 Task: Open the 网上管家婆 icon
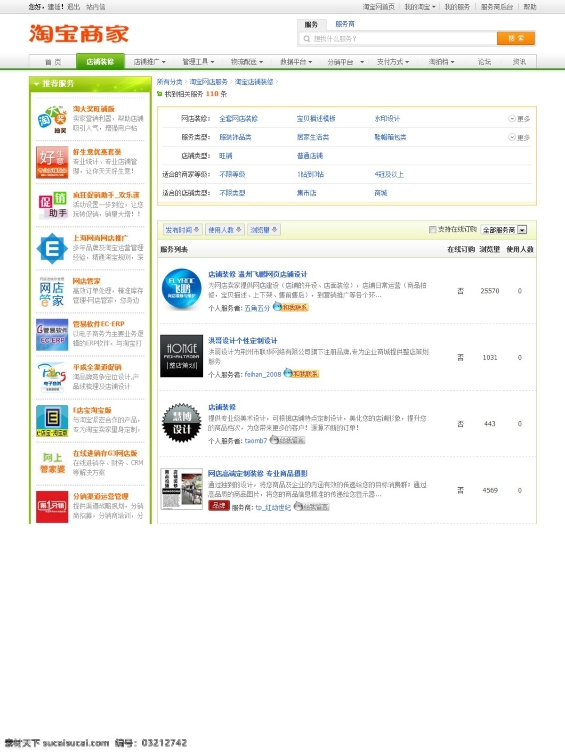52,464
